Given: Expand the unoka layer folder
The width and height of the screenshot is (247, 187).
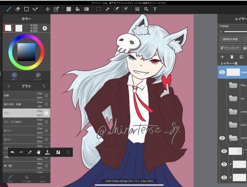Looking at the screenshot, I should click(233, 111).
